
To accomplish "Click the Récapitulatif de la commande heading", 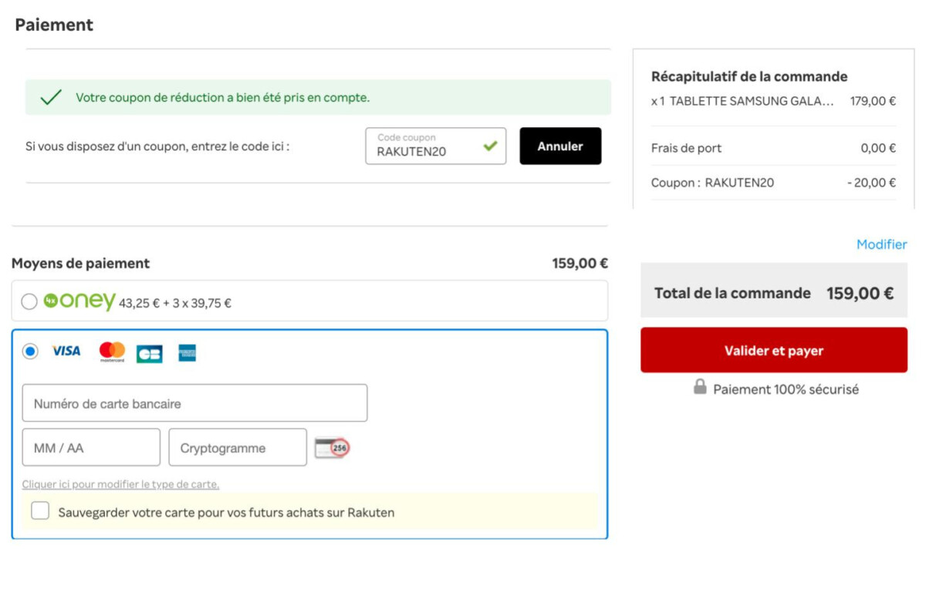I will point(749,76).
